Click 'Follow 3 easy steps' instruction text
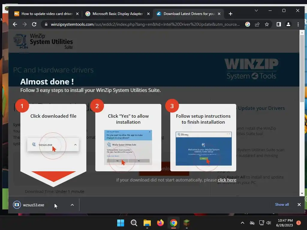The image size is (307, 230). (x=91, y=90)
